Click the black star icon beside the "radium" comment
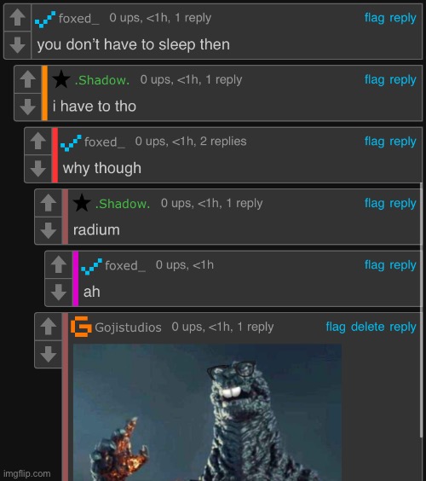This screenshot has width=426, height=481. pos(82,203)
